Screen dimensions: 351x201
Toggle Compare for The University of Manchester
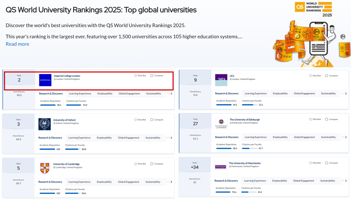coord(327,163)
